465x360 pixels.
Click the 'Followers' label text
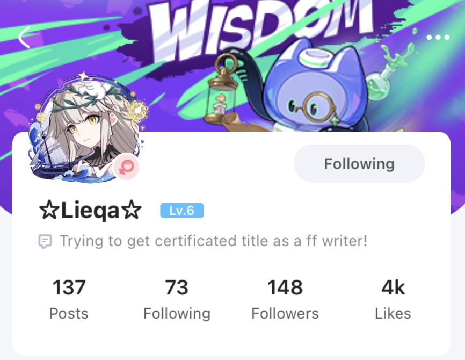(x=285, y=313)
